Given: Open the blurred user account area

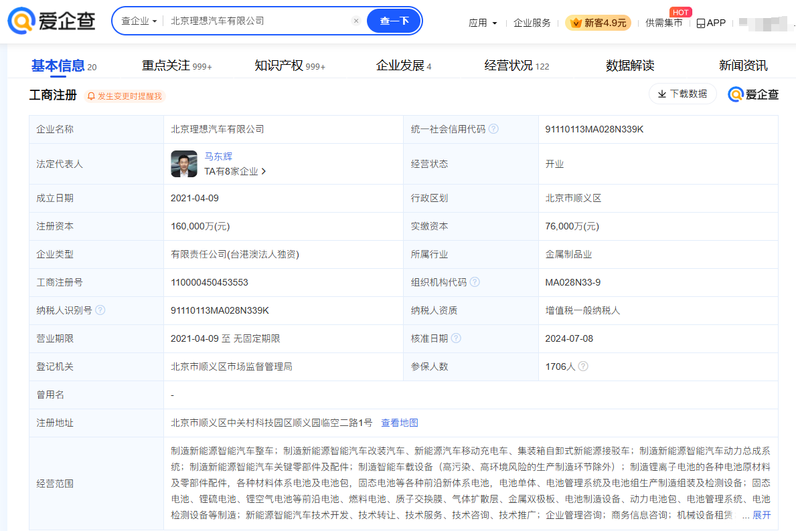Looking at the screenshot, I should pos(763,23).
